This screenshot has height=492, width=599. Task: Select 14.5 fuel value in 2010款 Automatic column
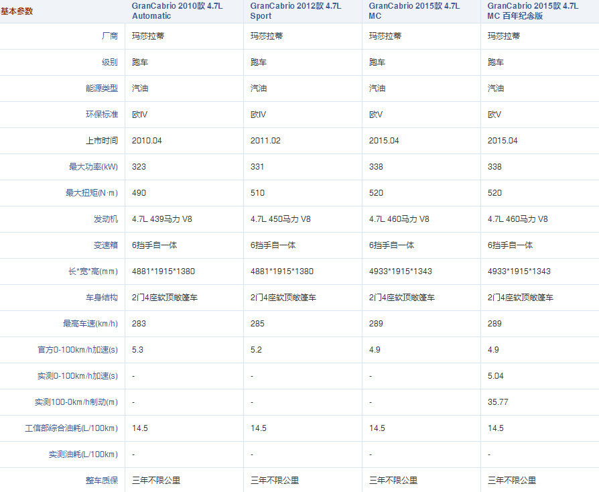[x=140, y=428]
